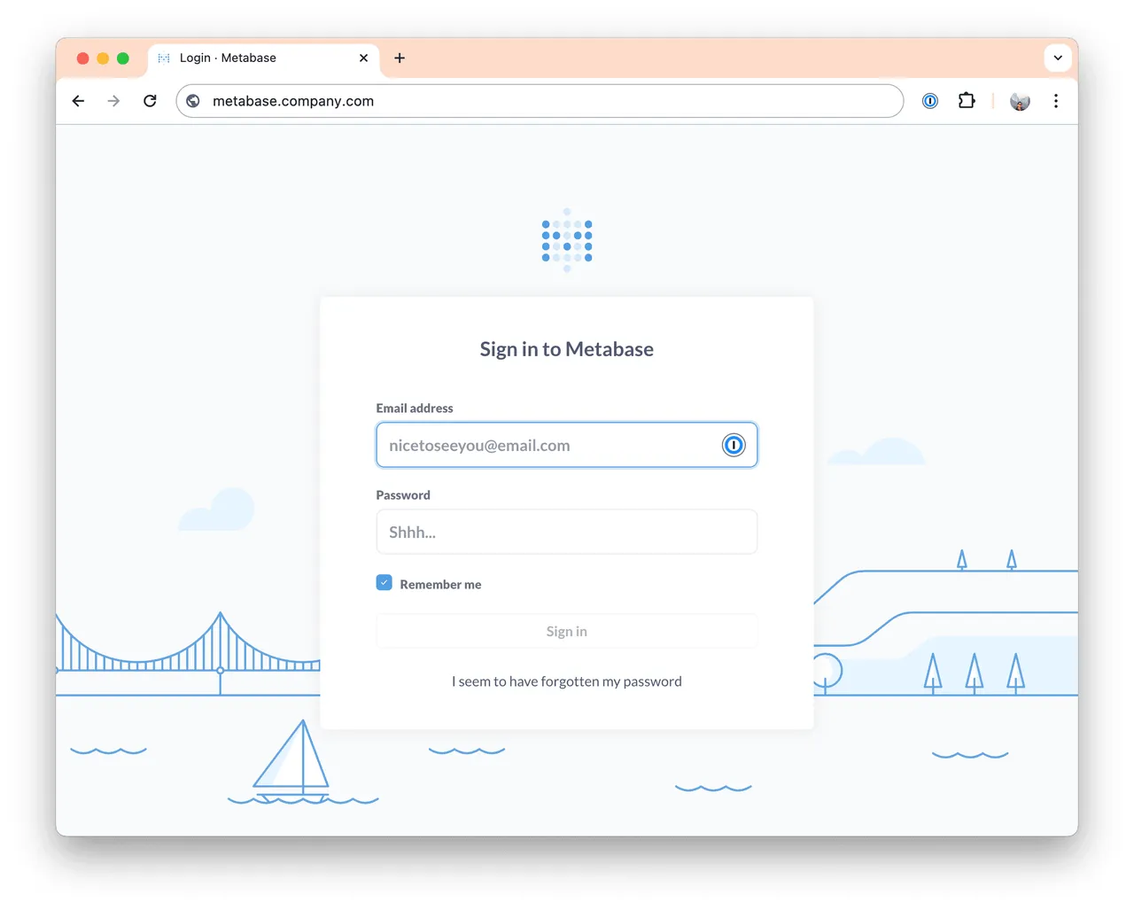Reload the Metabase login page
The image size is (1134, 910).
click(x=150, y=101)
